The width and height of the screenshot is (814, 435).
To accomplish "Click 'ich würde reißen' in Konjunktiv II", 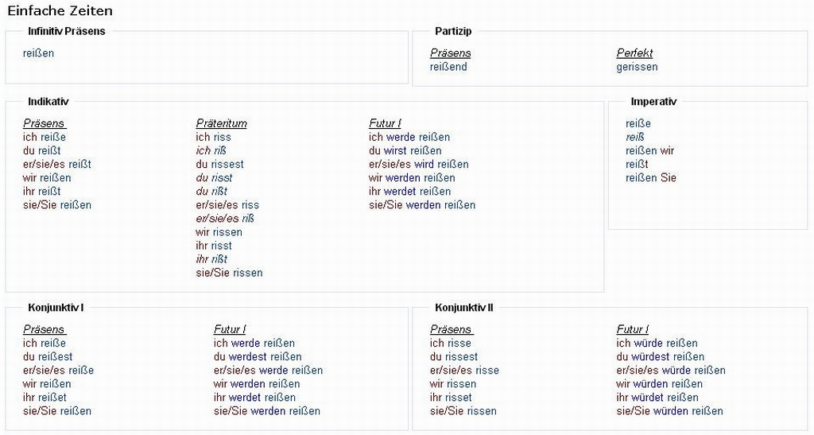I will (657, 343).
